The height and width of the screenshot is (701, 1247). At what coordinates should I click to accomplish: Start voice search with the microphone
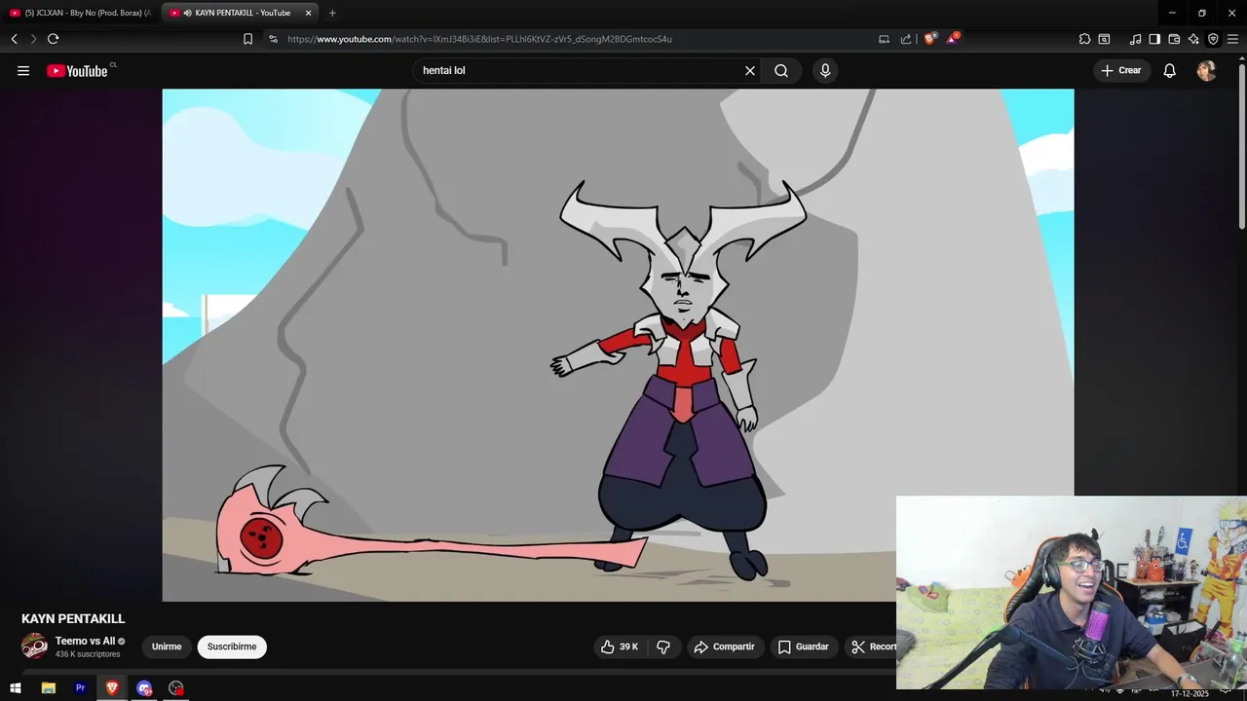pos(825,70)
